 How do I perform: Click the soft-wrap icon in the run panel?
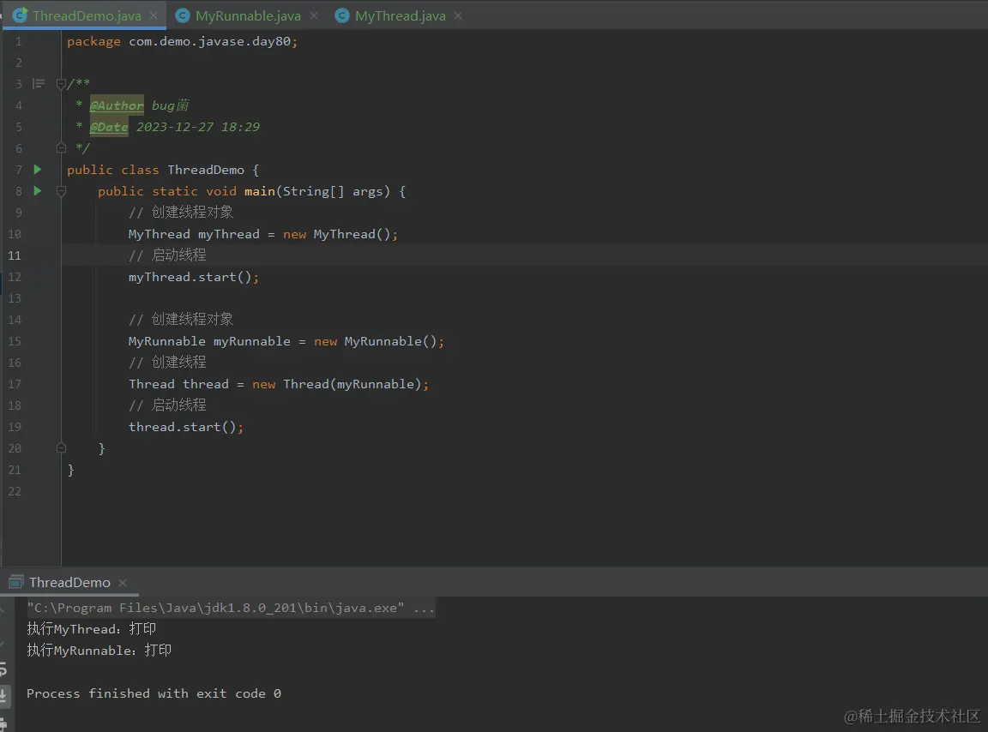coord(3,669)
